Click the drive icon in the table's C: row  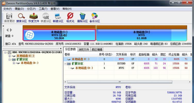(x=69, y=59)
